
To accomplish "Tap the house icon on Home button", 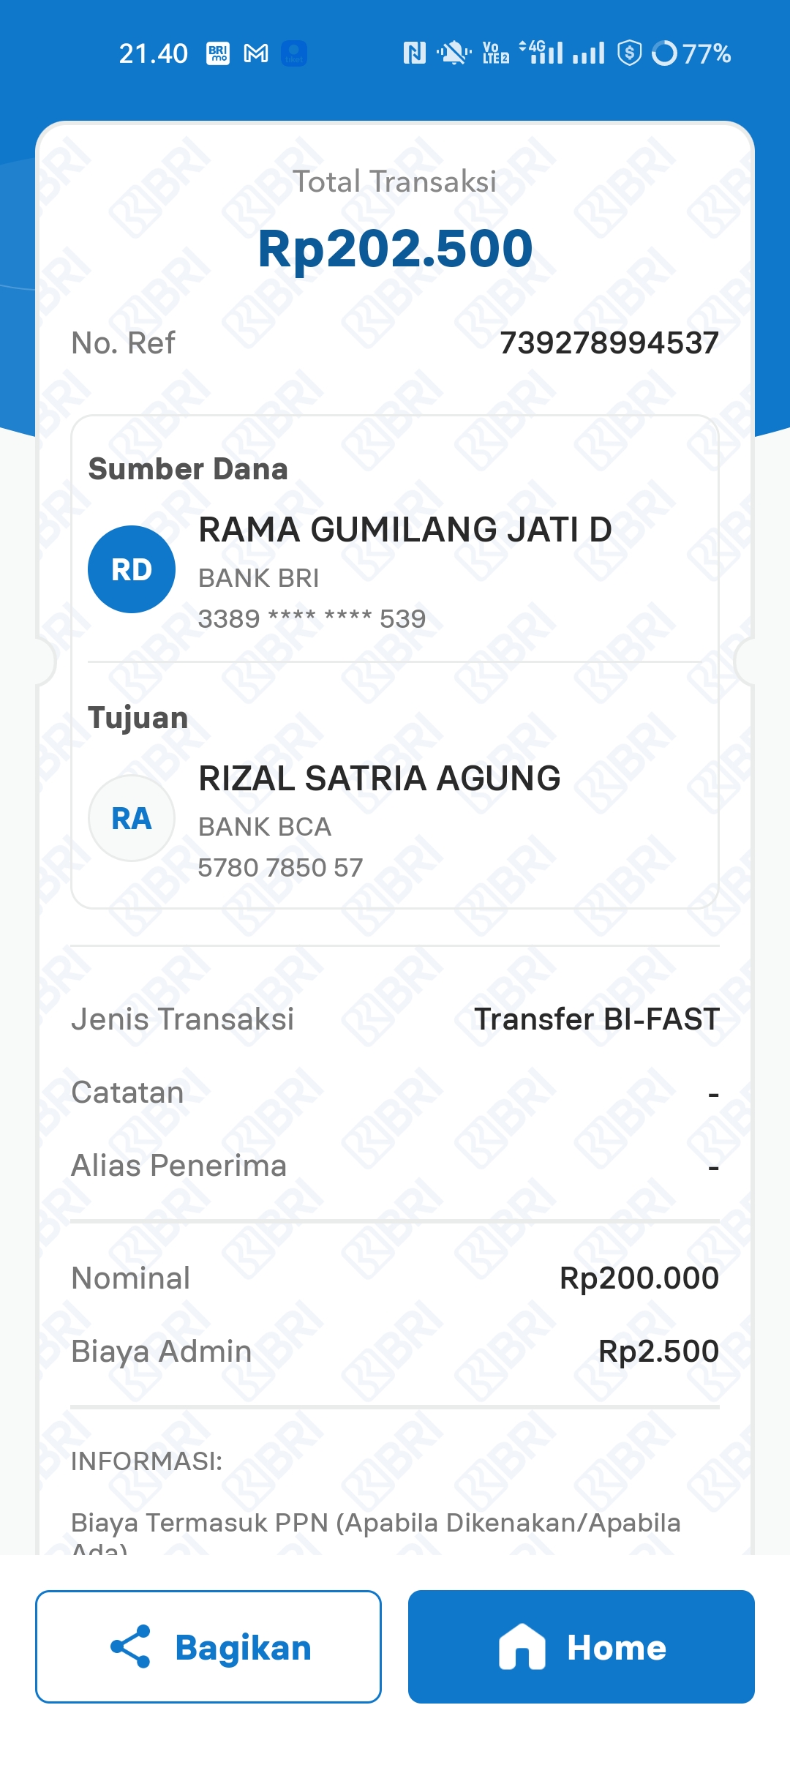I will 522,1646.
